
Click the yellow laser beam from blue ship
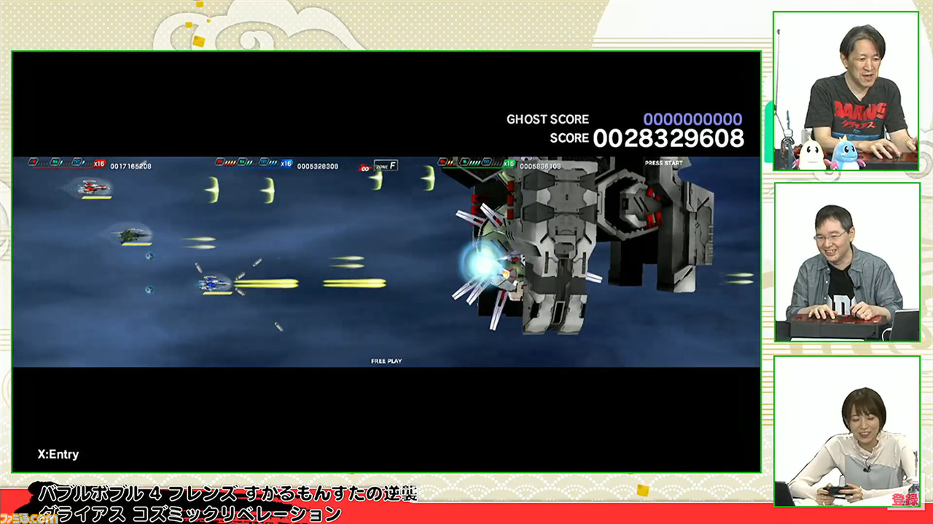[x=266, y=283]
